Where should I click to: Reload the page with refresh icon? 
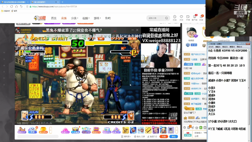pos(12,7)
